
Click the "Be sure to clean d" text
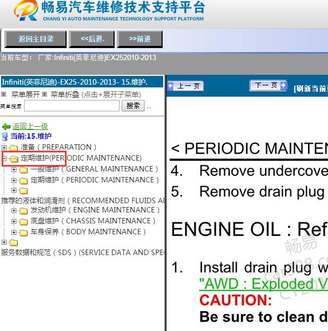tap(264, 317)
